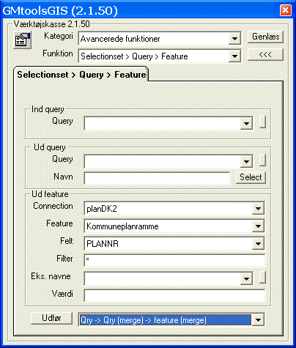The height and width of the screenshot is (348, 296).
Task: Click the small button beside Eks. navne
Action: pos(262,277)
